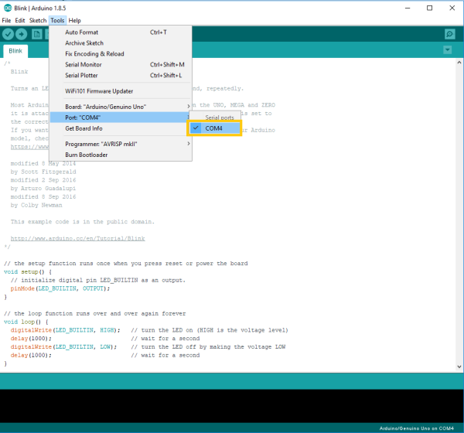
Task: Select the checked COM4 serial port
Action: point(213,128)
